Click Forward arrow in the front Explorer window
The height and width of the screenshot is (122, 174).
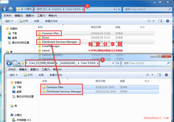pos(15,63)
